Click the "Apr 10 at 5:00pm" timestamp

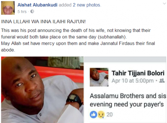pyautogui.click(x=133, y=81)
